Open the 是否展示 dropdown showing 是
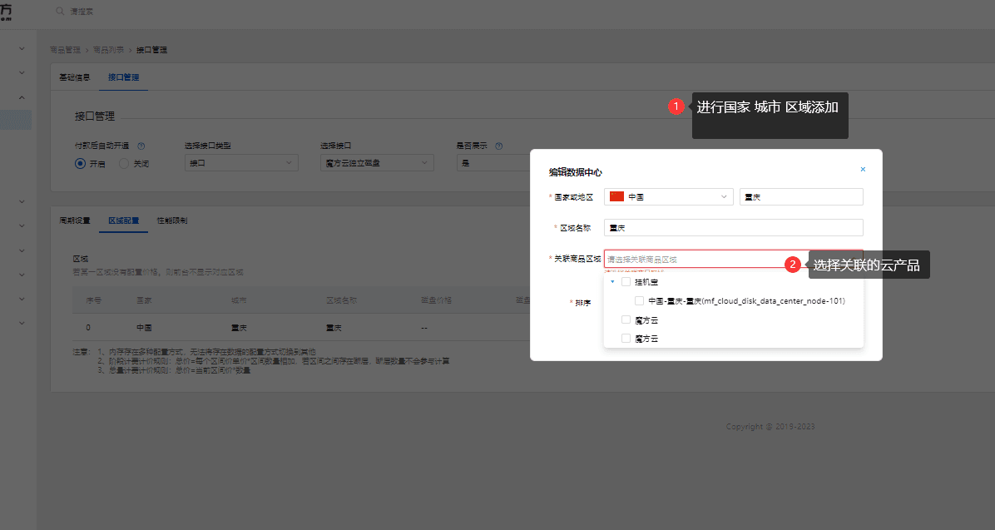This screenshot has width=995, height=530. coord(495,163)
